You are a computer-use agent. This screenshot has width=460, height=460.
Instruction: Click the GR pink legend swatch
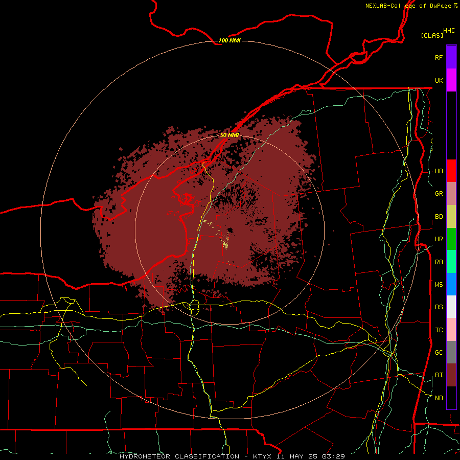pos(451,194)
